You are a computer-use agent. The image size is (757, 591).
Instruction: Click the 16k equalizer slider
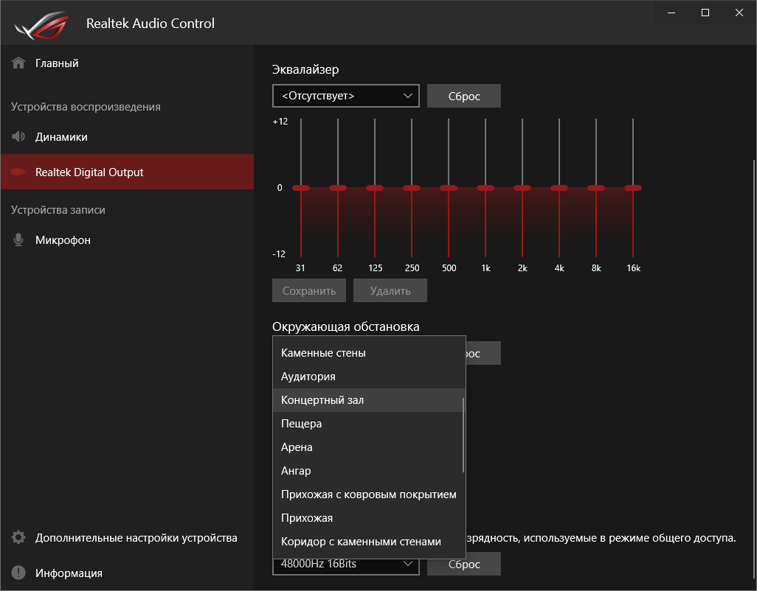(x=633, y=188)
